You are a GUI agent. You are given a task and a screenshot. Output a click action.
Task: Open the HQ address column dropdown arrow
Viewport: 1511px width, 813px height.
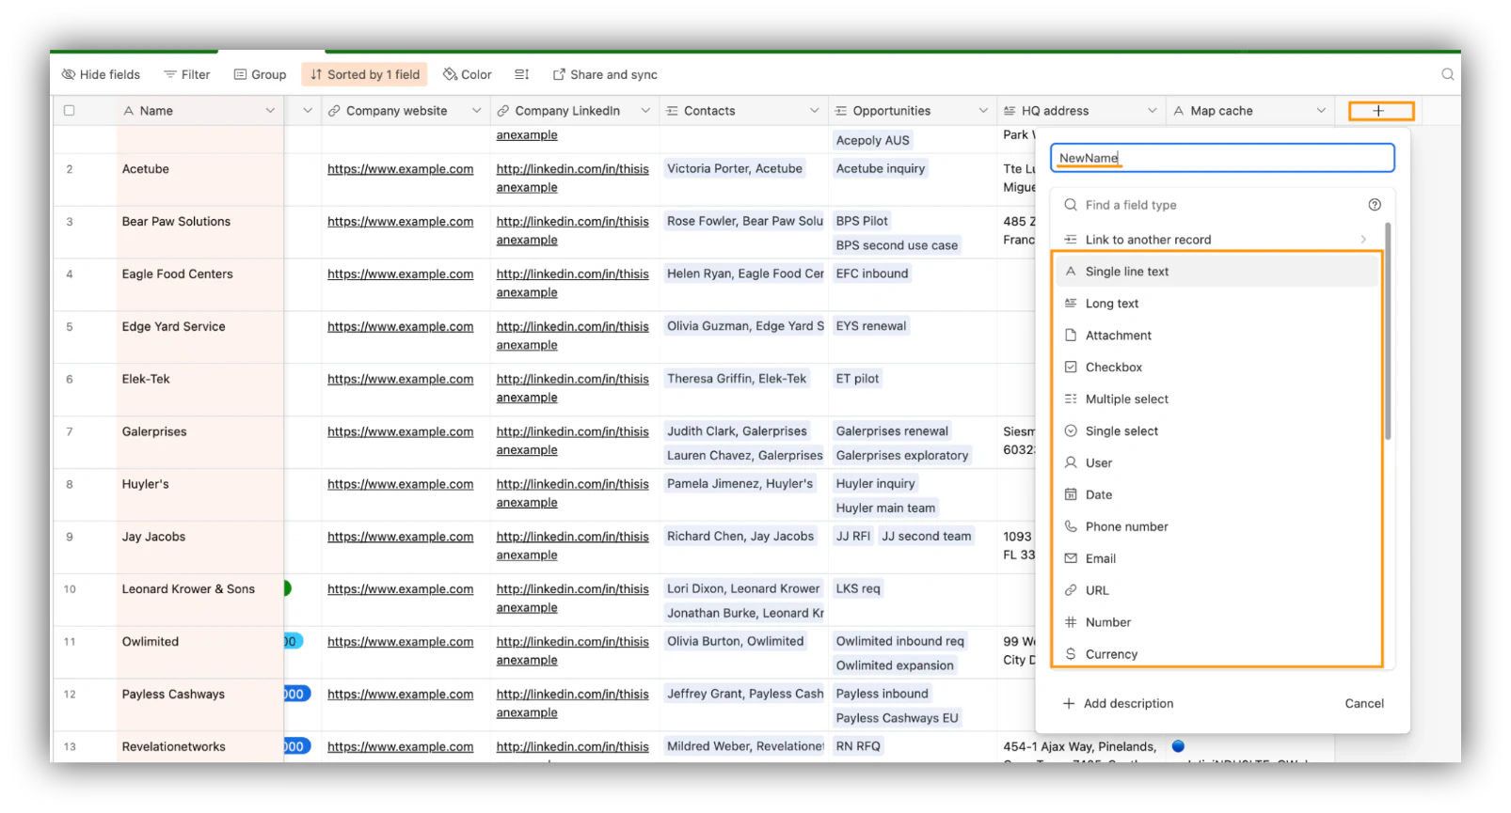[x=1153, y=111]
